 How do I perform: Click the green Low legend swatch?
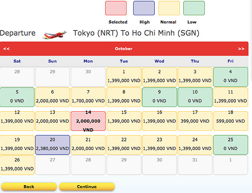click(194, 8)
